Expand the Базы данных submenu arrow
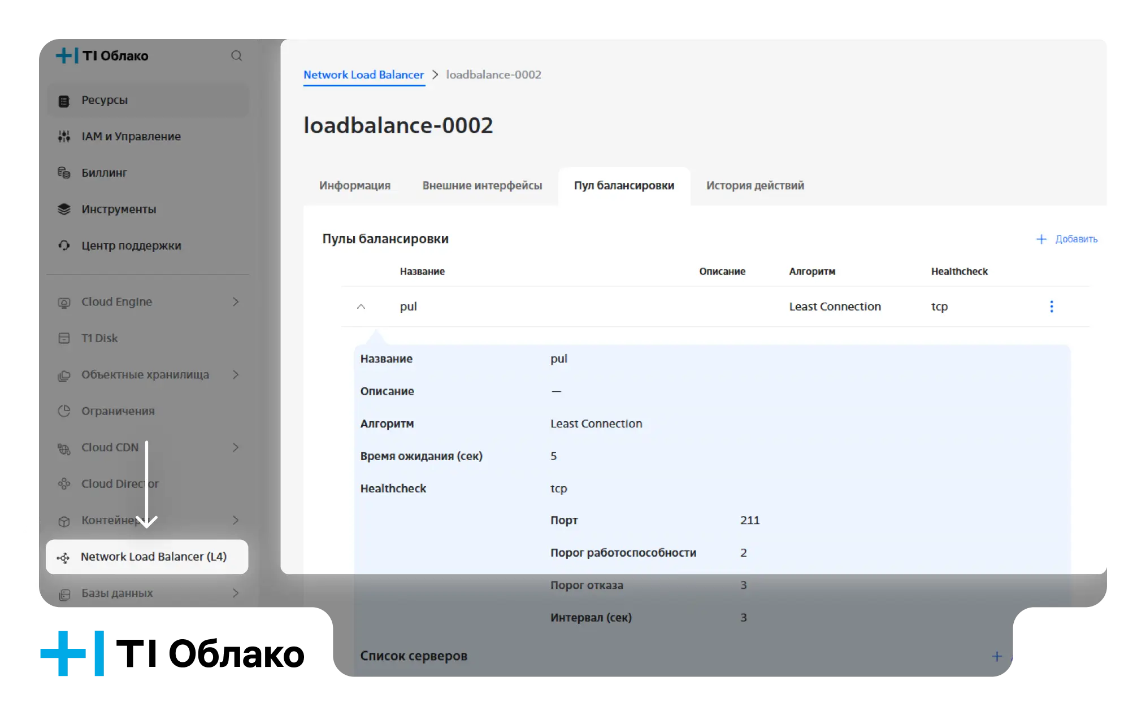This screenshot has height=716, width=1146. tap(236, 593)
